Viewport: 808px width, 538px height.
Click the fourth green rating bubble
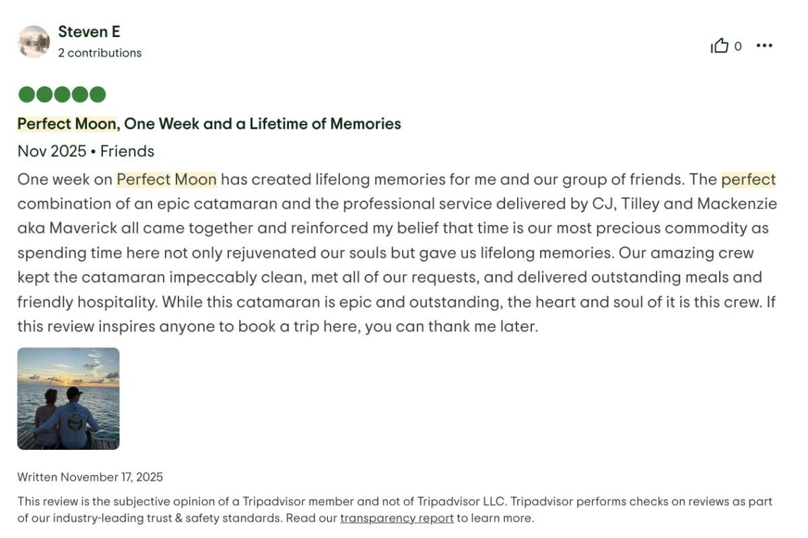(x=79, y=94)
